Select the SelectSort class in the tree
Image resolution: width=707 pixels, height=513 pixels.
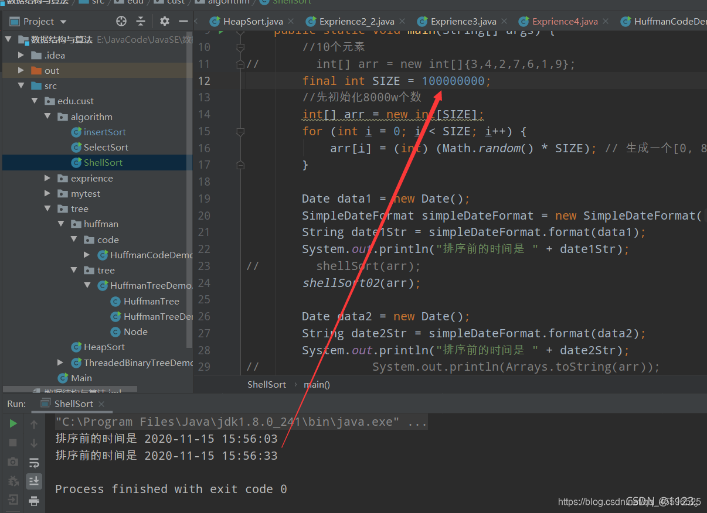106,148
